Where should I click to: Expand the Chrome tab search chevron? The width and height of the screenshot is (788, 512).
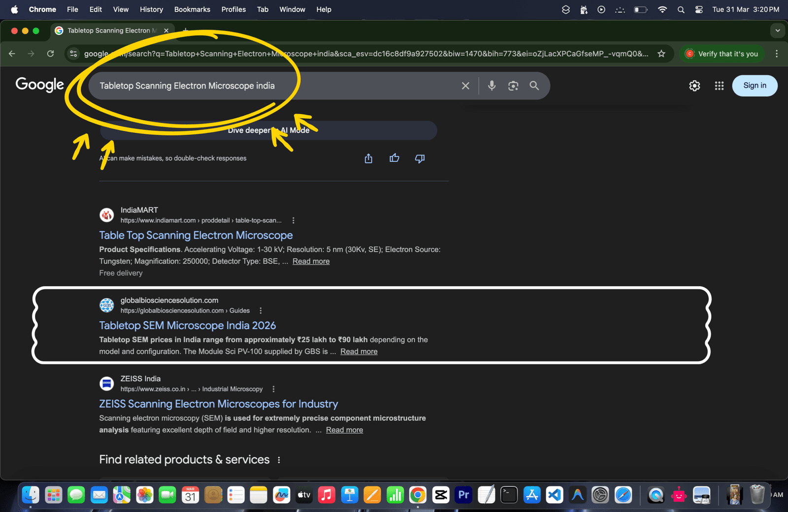(778, 30)
